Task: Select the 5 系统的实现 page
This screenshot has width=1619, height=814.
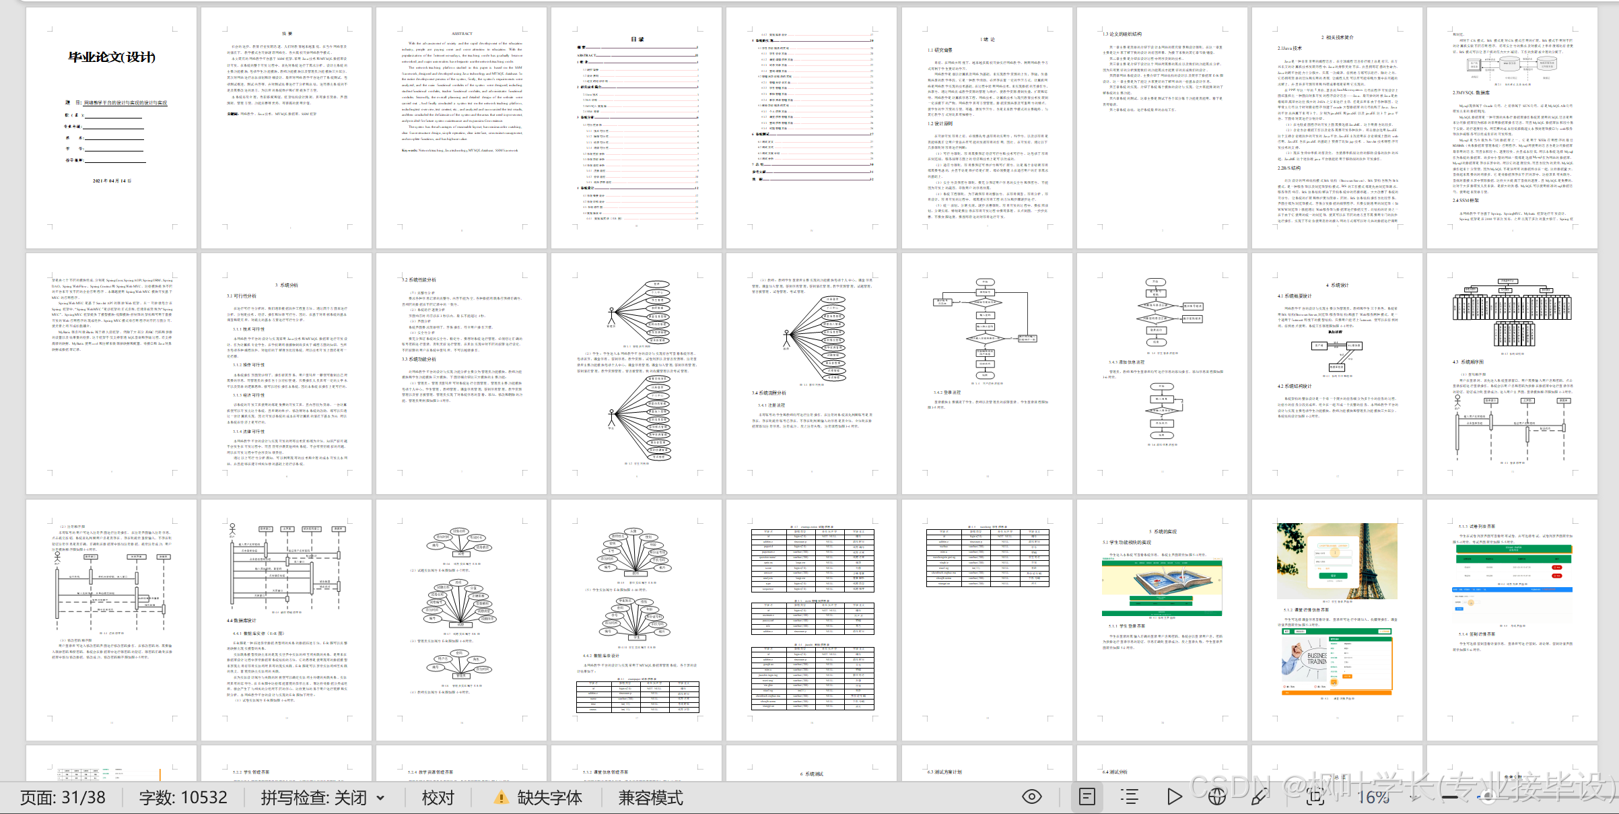Action: [1162, 619]
